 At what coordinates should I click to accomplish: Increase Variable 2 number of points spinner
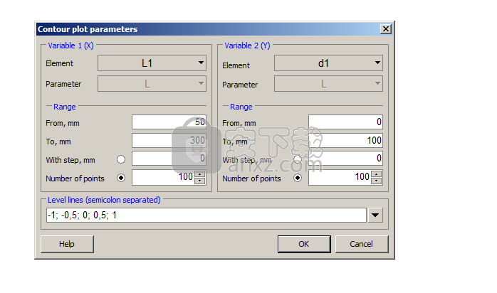[x=377, y=174]
